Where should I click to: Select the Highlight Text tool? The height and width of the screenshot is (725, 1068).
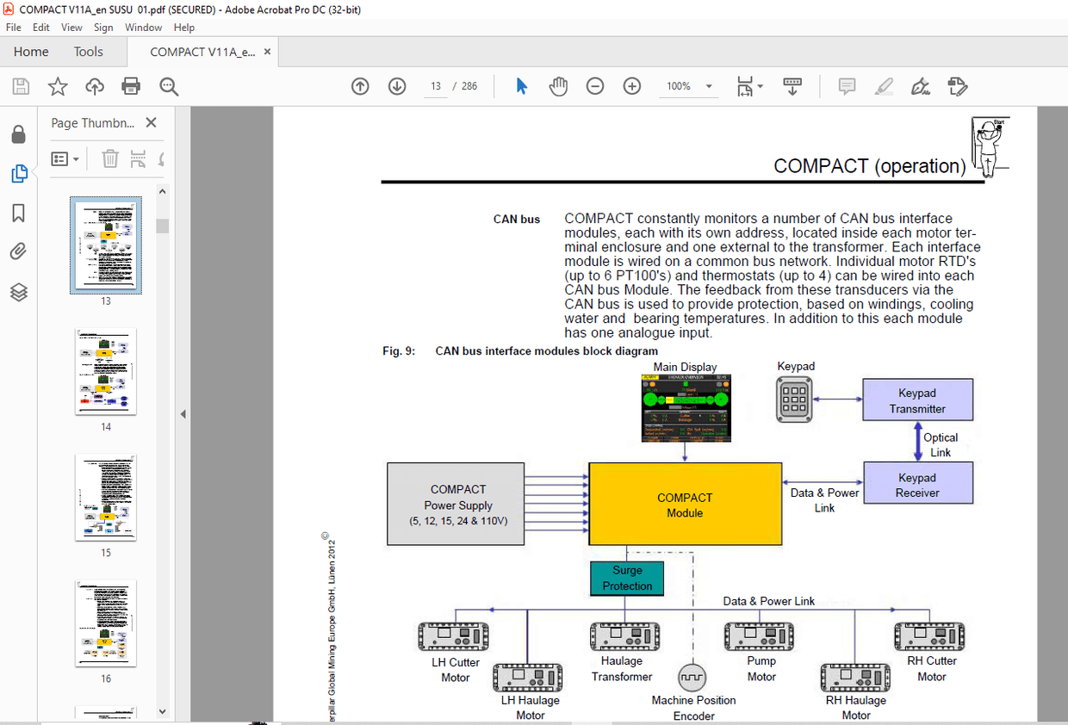pos(884,86)
